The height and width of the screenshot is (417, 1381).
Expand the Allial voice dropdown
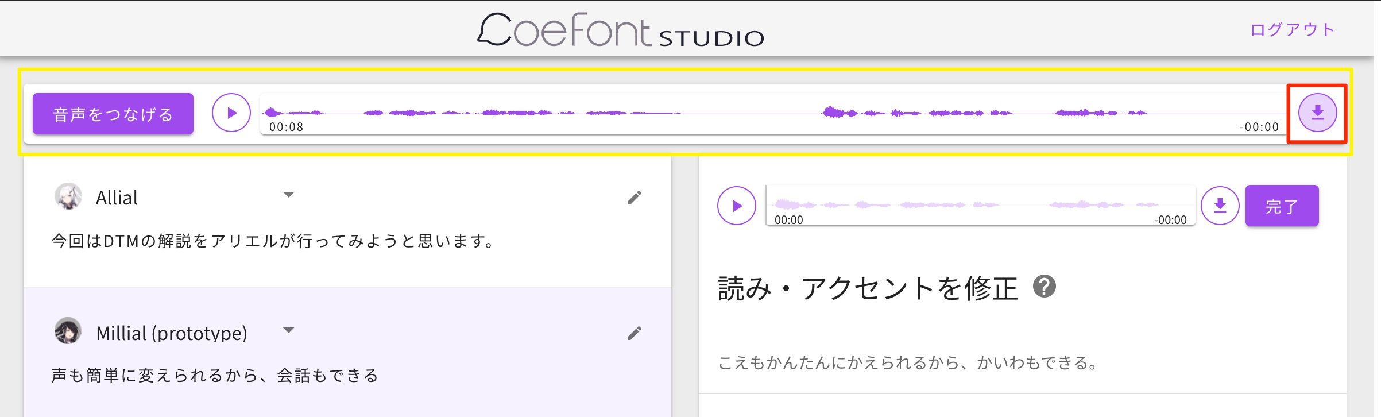click(289, 195)
